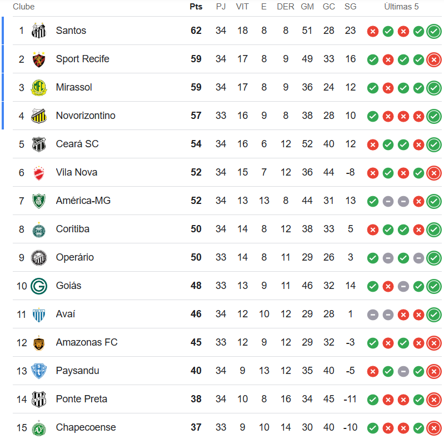Click the Mirassol club crest
This screenshot has width=444, height=439.
(x=38, y=87)
